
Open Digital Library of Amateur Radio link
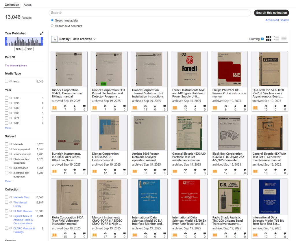[x=23, y=220]
